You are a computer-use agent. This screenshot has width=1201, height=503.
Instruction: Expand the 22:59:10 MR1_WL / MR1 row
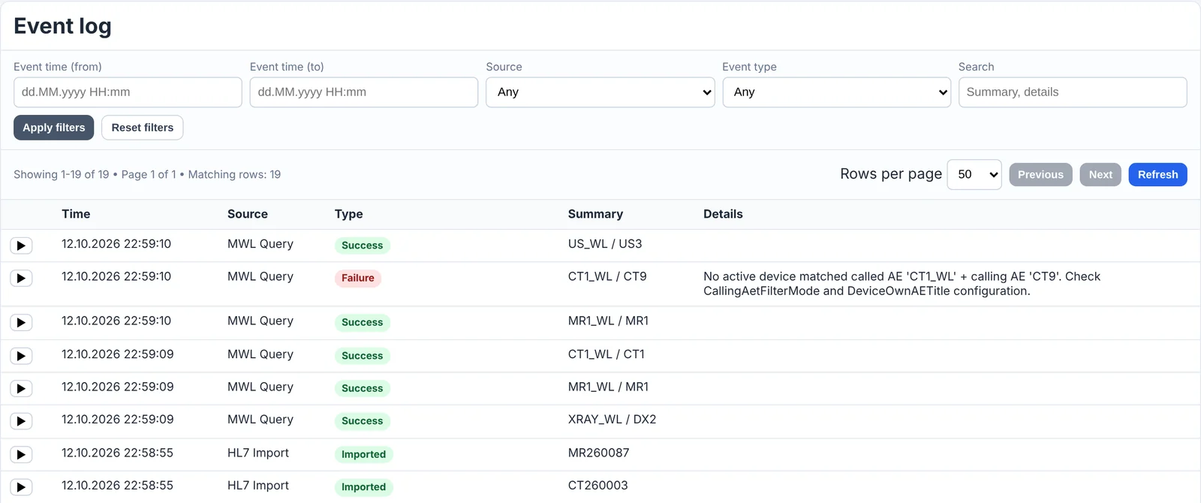pyautogui.click(x=21, y=323)
